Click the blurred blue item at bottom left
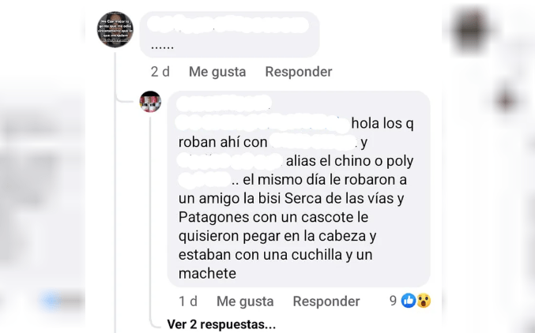This screenshot has height=333, width=535. click(x=52, y=301)
